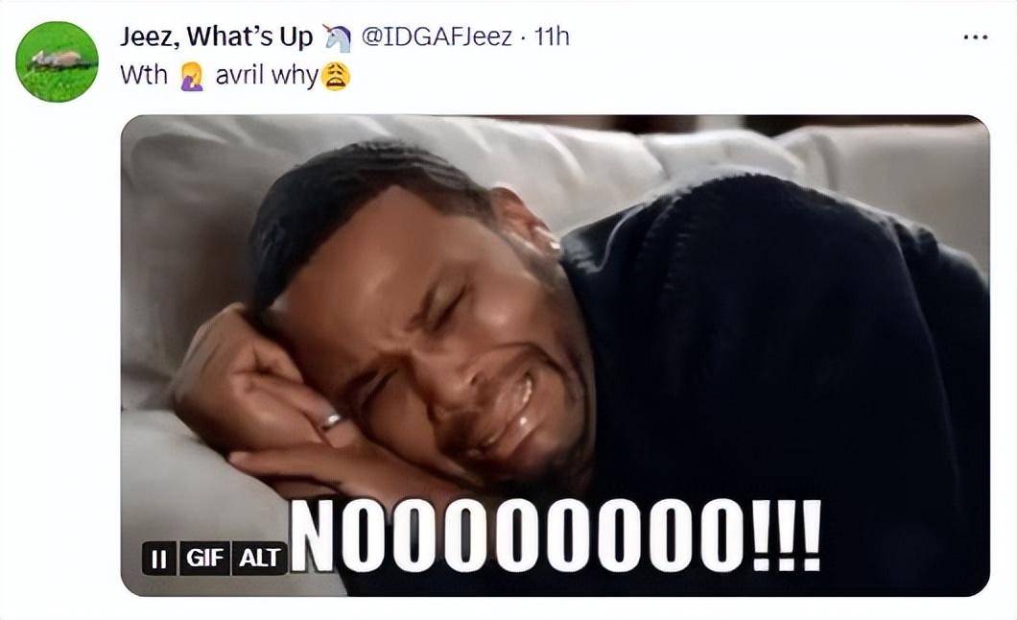Click the Wth word in the tweet

pyautogui.click(x=143, y=75)
